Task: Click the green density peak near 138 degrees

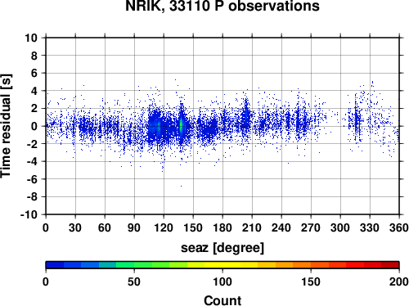Action: [x=181, y=125]
